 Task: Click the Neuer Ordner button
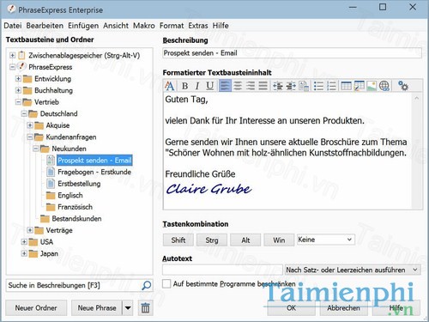[36, 308]
